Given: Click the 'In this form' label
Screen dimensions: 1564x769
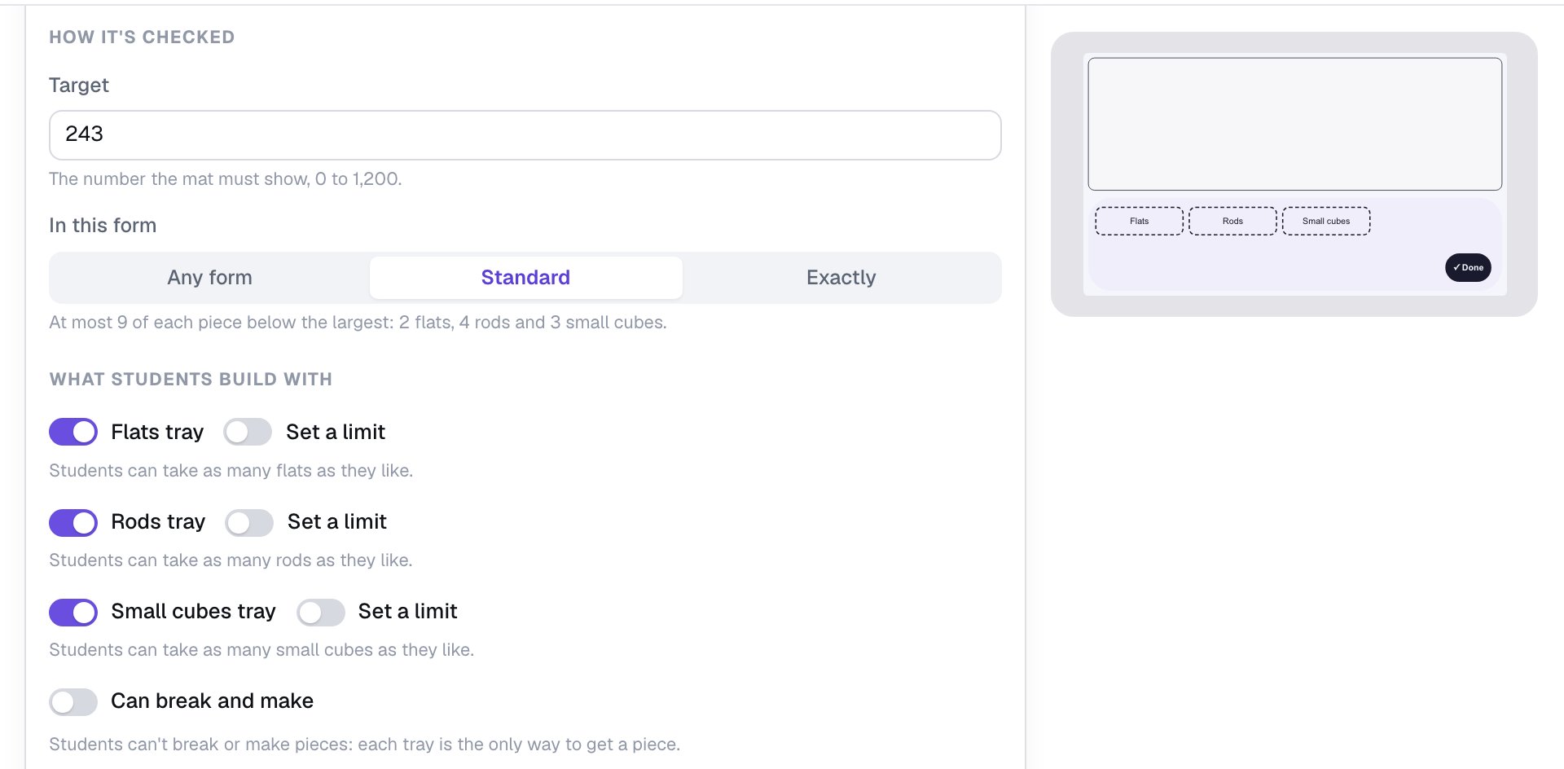Looking at the screenshot, I should (103, 226).
